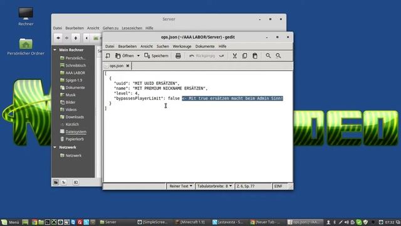Open gedit's Datei menu

click(x=110, y=46)
